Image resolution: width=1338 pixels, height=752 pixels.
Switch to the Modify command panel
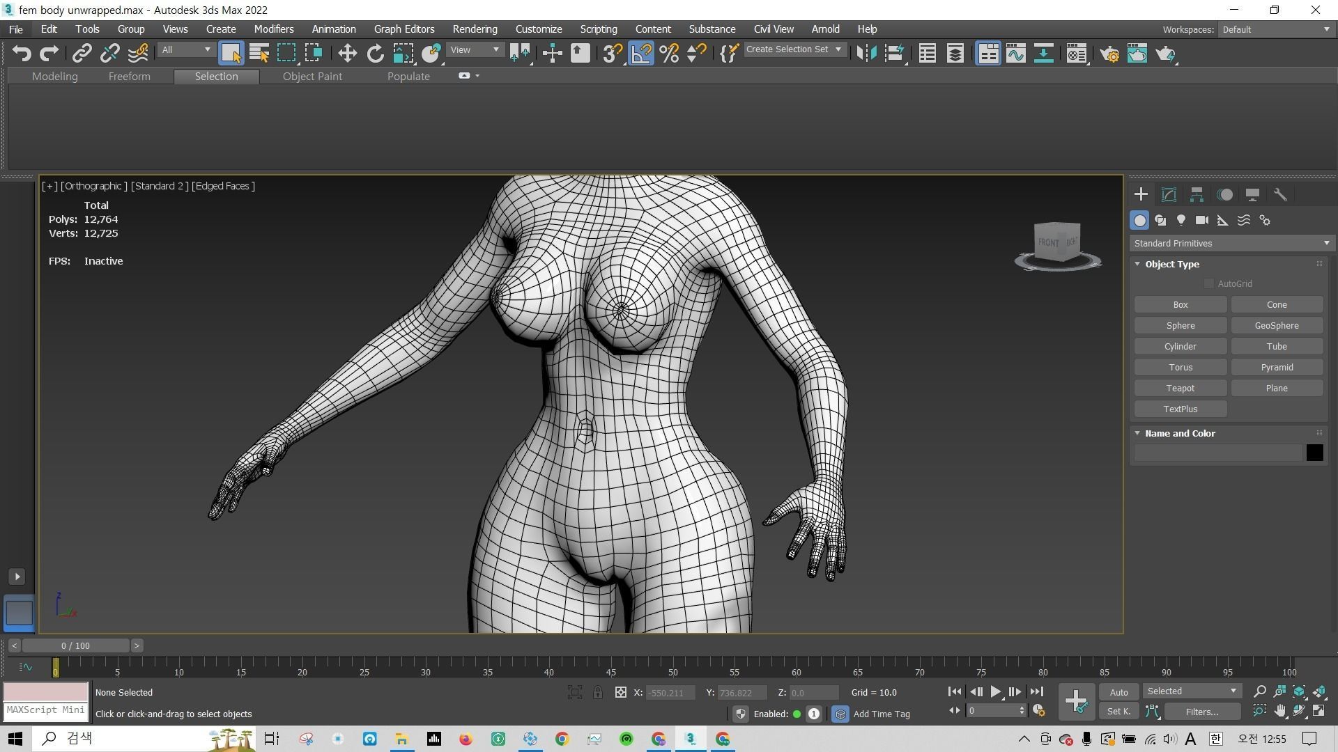[x=1169, y=195]
